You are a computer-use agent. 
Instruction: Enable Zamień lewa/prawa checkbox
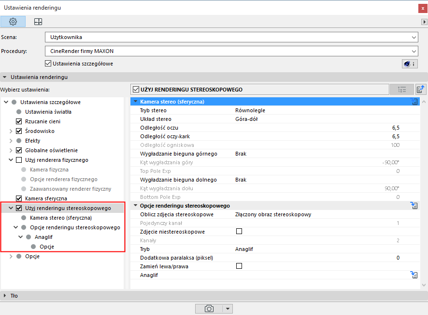pyautogui.click(x=239, y=266)
